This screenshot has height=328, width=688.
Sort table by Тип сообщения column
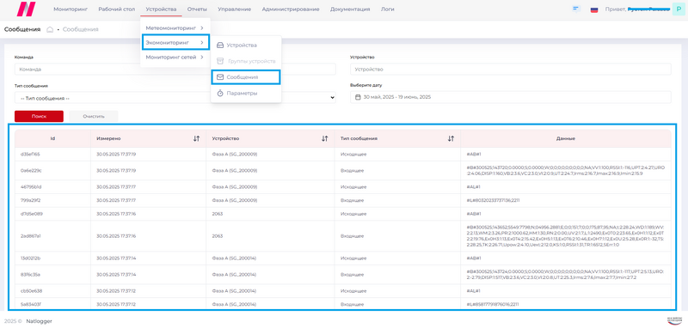point(451,138)
